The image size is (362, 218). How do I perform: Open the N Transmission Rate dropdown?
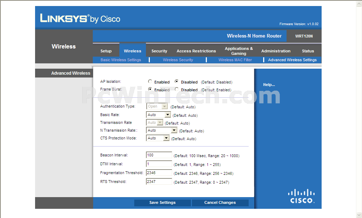(x=162, y=130)
